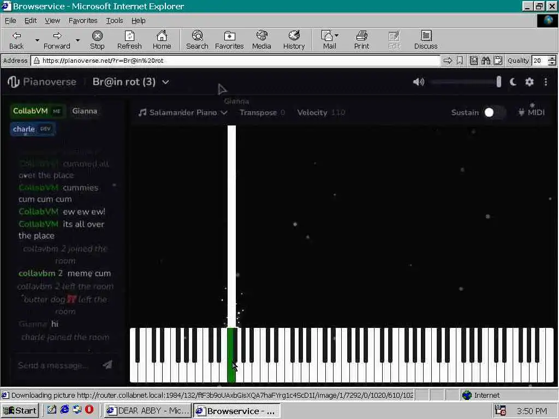Stop loading the page
The height and width of the screenshot is (419, 559).
tap(97, 40)
